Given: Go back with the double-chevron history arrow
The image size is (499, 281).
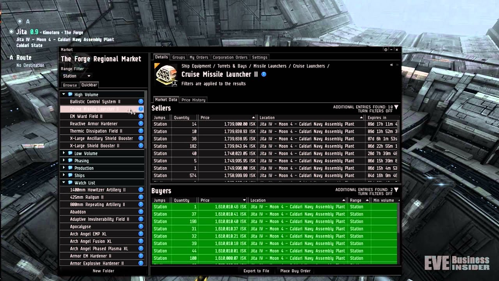Looking at the screenshot, I should point(391,65).
